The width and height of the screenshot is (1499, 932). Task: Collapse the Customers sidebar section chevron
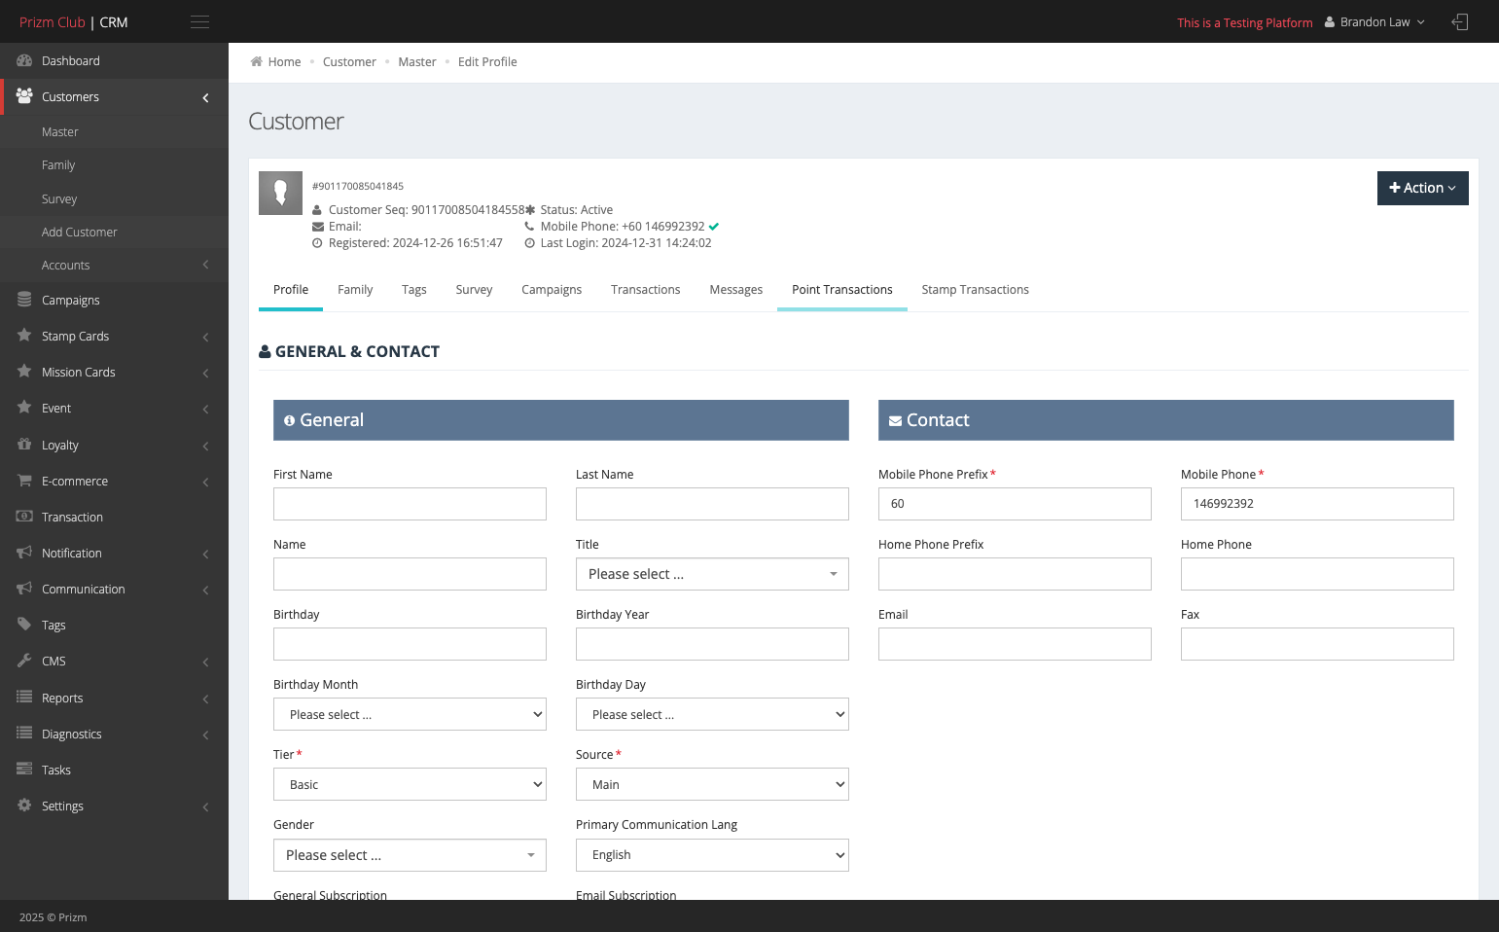click(x=205, y=97)
